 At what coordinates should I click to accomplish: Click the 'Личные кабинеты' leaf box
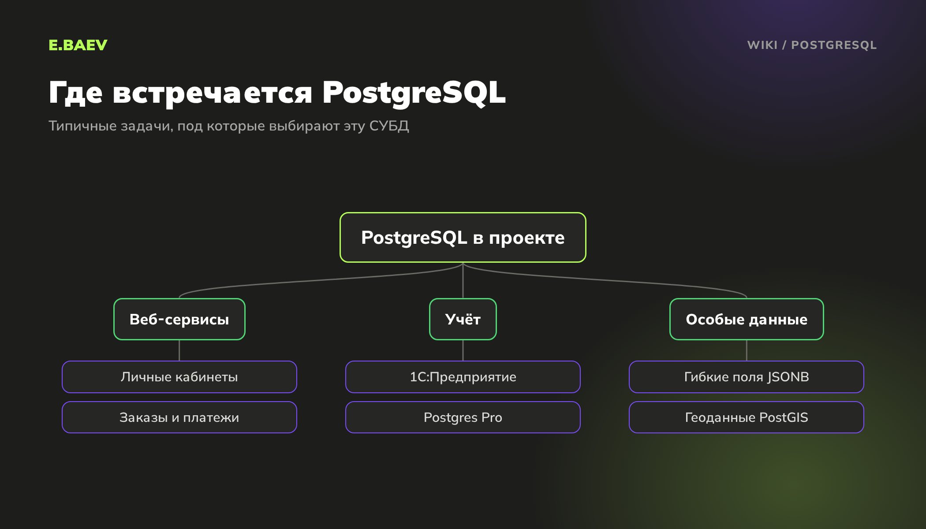(179, 377)
